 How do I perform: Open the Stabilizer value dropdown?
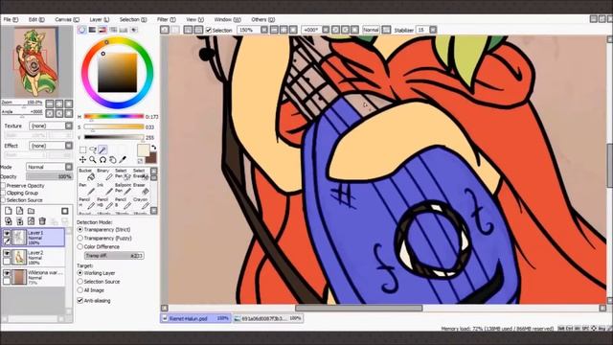(x=433, y=30)
